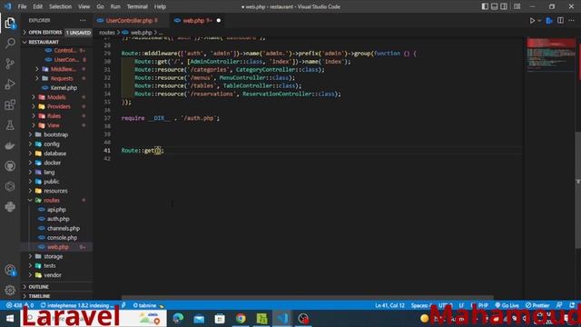Open the Help menu
Viewport: 581px width, 327px height.
click(160, 6)
